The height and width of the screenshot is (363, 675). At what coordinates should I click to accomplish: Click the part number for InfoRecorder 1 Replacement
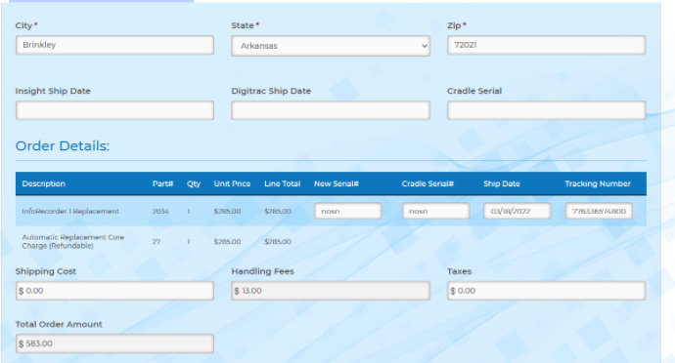coord(160,212)
